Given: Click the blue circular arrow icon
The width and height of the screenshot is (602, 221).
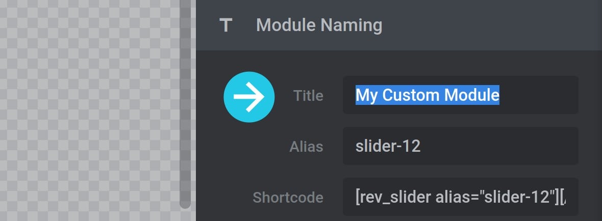Looking at the screenshot, I should coord(249,97).
